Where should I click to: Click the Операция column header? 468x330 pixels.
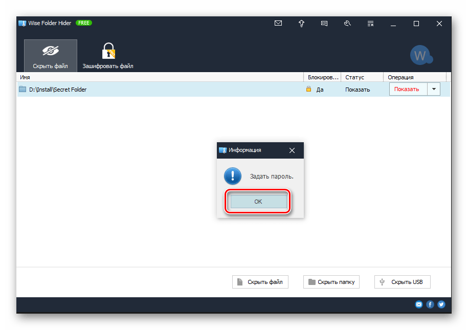(415, 77)
